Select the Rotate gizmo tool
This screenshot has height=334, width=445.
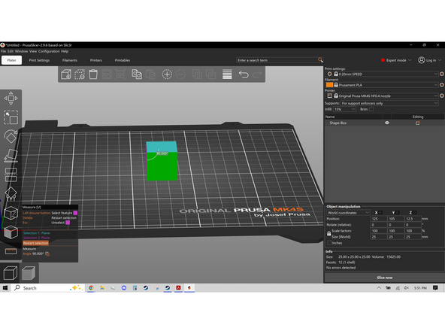coord(11,136)
